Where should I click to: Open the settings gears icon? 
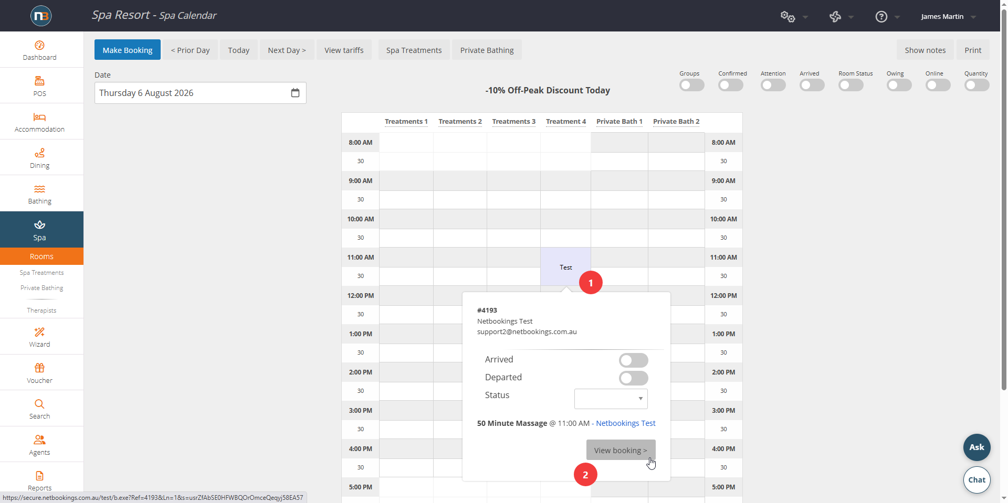point(787,16)
